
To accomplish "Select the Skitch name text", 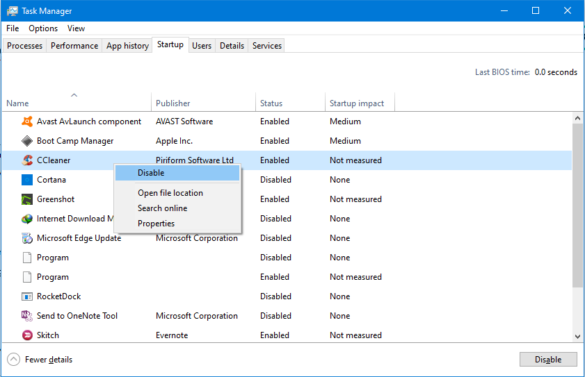I will 48,335.
